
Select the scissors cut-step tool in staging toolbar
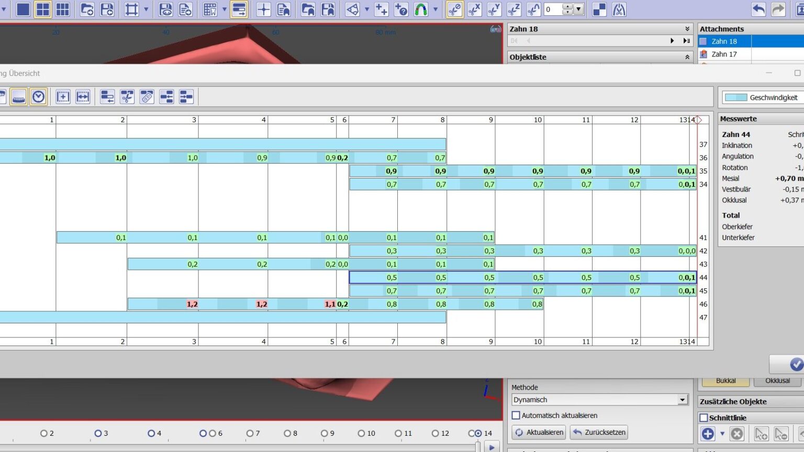126,97
